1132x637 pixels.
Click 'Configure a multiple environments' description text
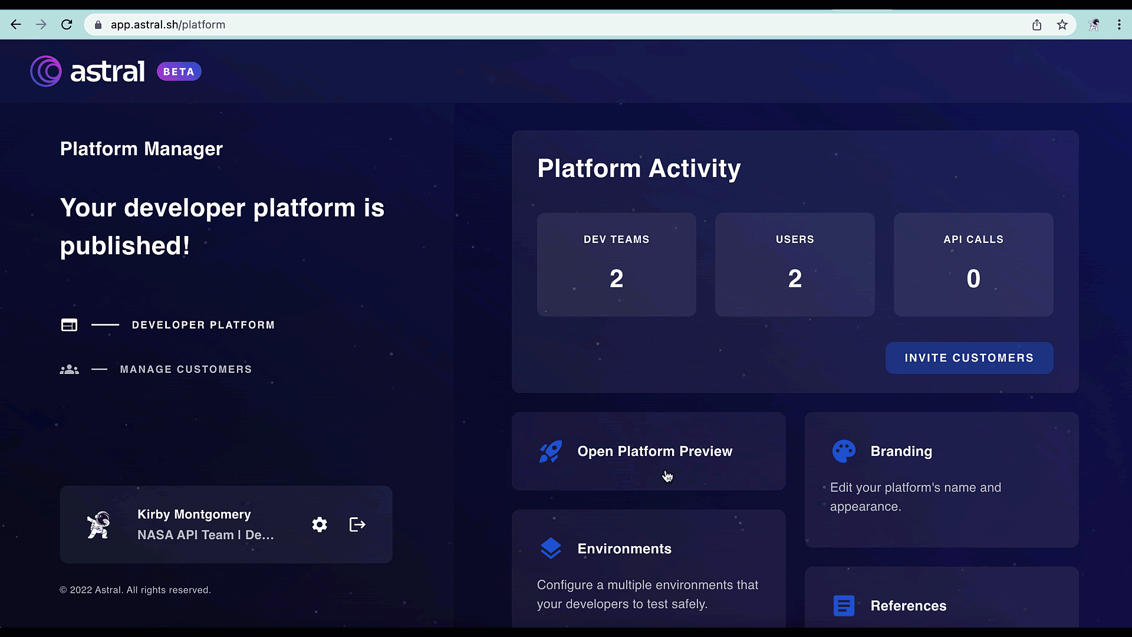(x=647, y=595)
